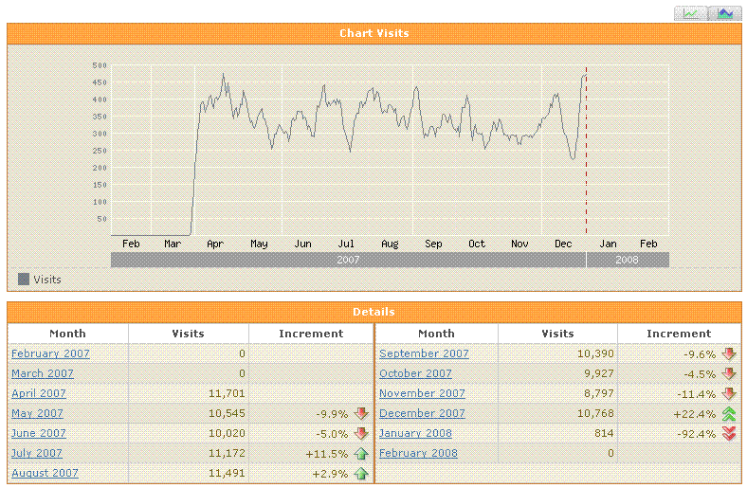The height and width of the screenshot is (488, 747).
Task: Open the October 2007 month link
Action: tap(415, 373)
